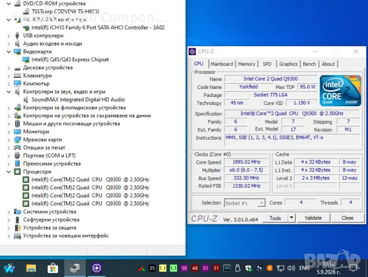Open Microsoft Store from the taskbar
Screen dimensions: 368x277
53,268
